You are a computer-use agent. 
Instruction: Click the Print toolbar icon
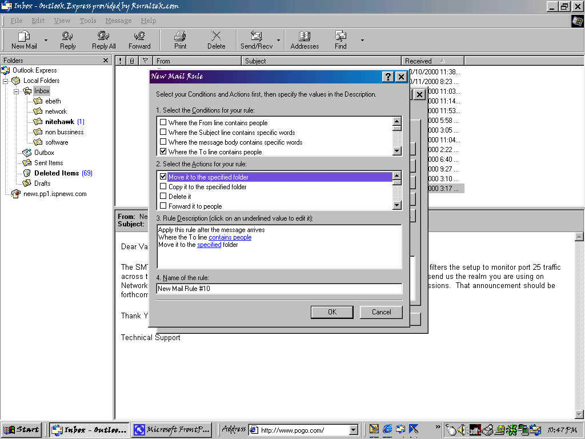(180, 40)
